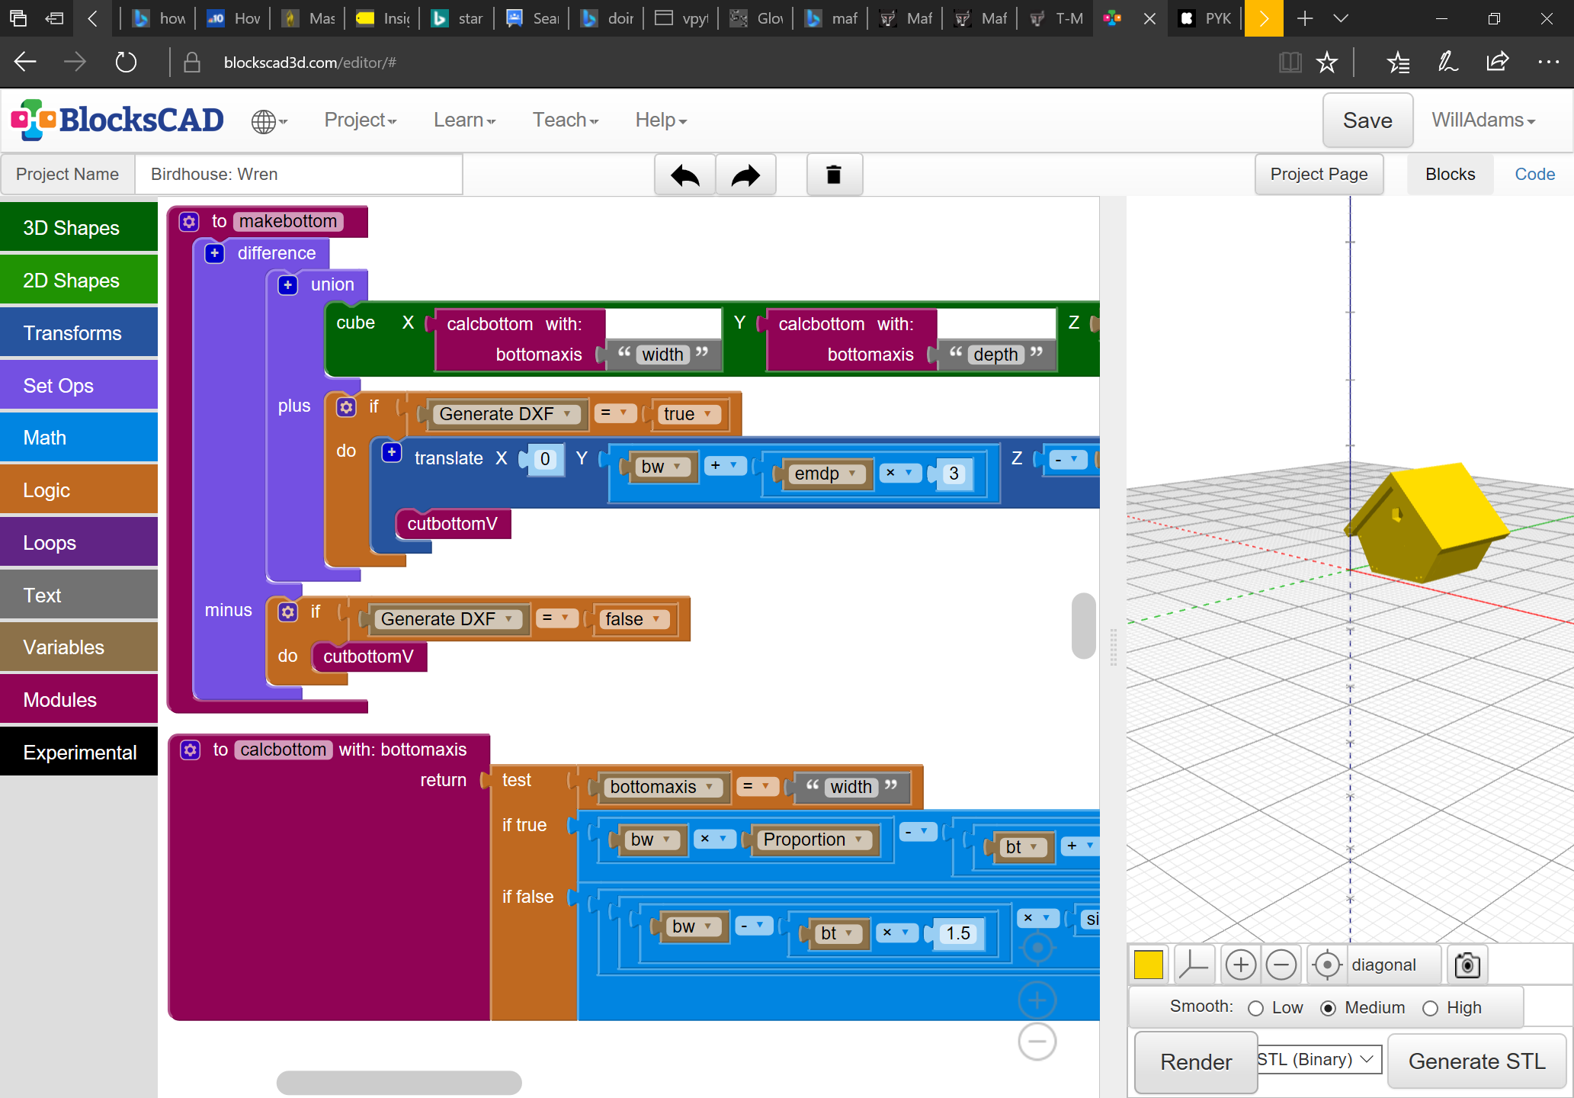
Task: Open the language globe menu
Action: tap(268, 121)
